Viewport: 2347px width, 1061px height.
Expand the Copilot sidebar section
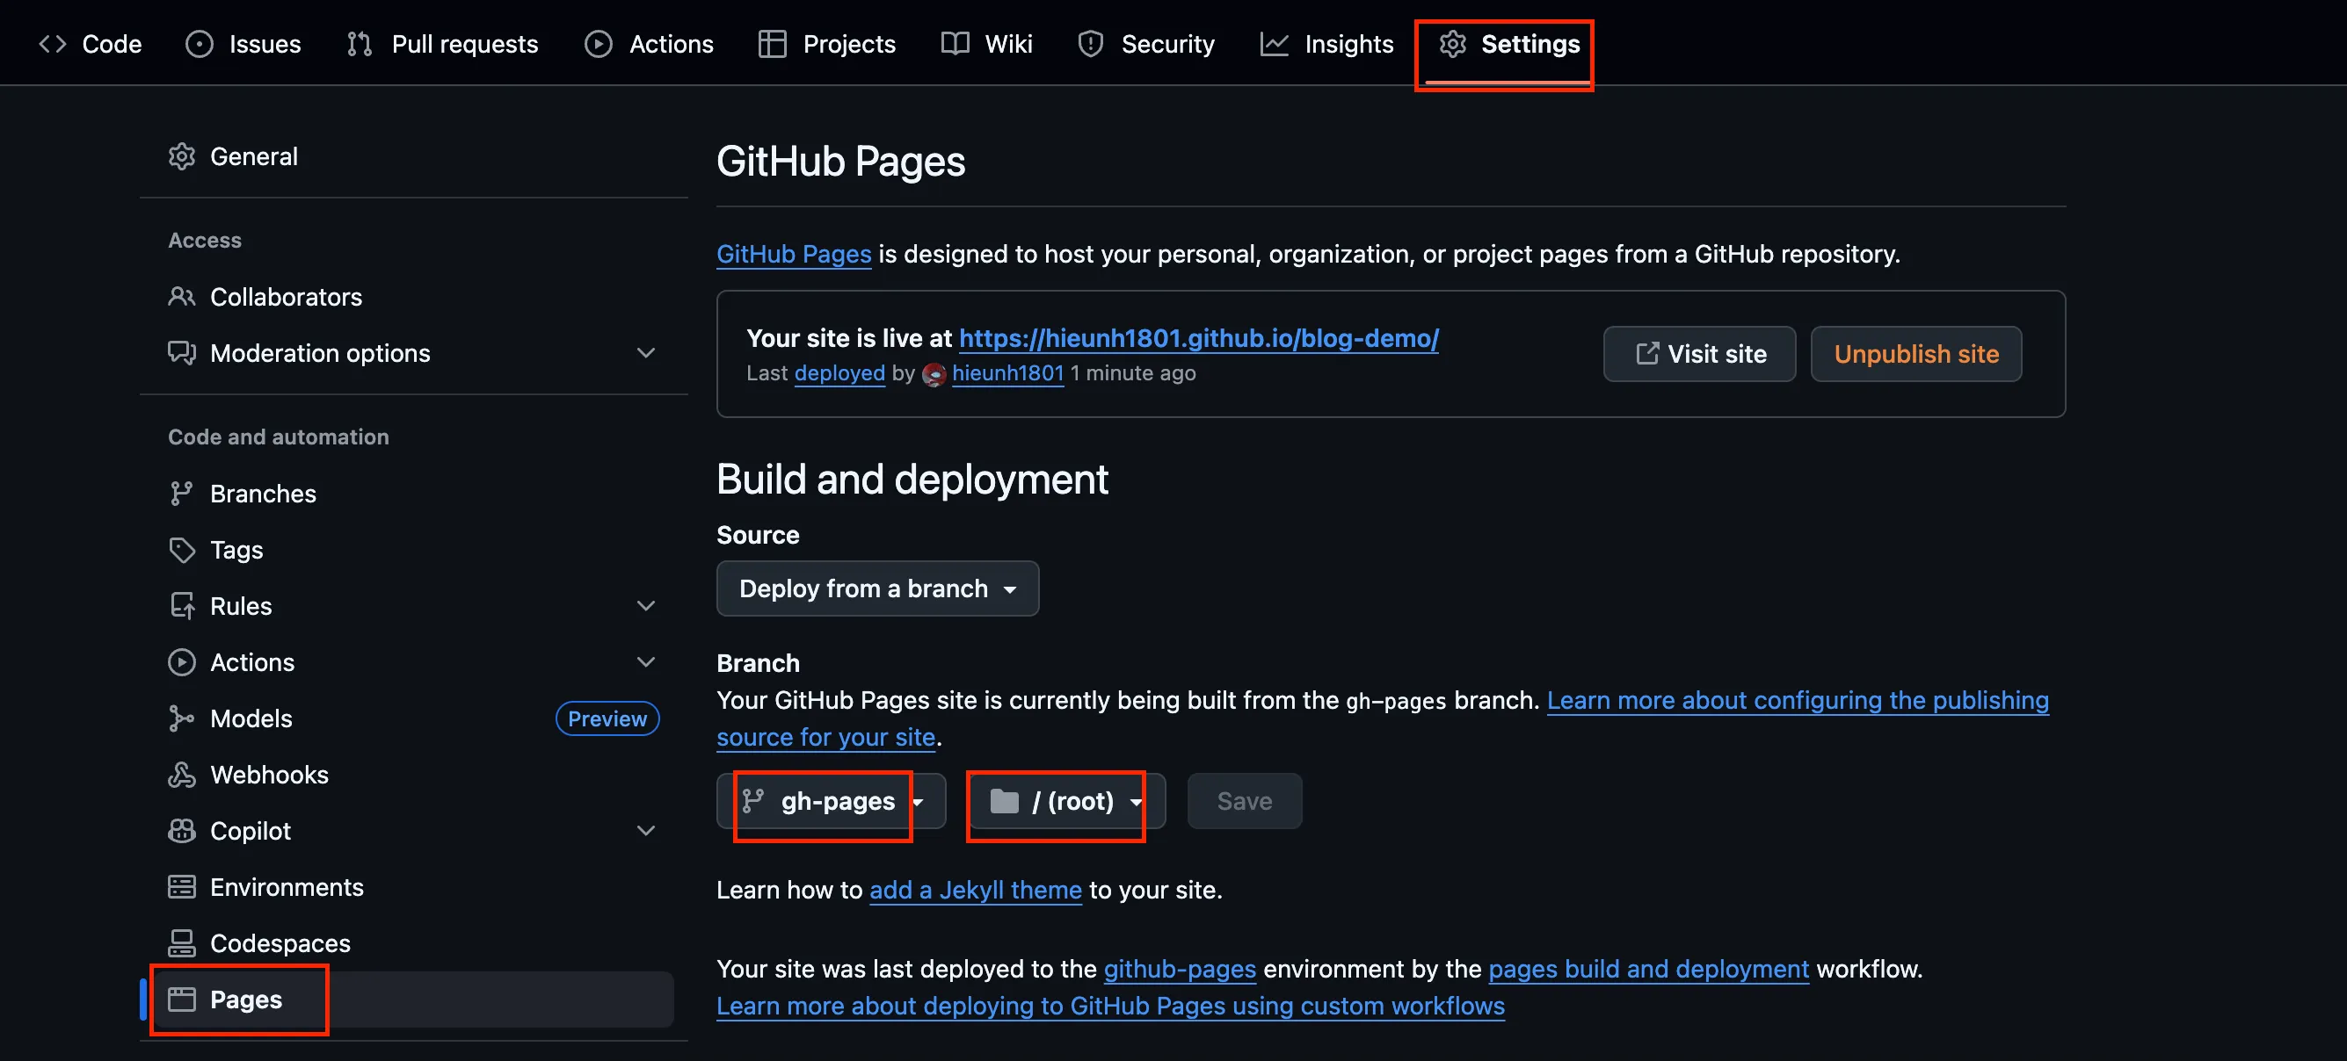tap(646, 831)
